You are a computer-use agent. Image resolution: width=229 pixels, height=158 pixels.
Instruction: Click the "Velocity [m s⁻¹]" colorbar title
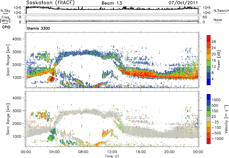point(226,119)
